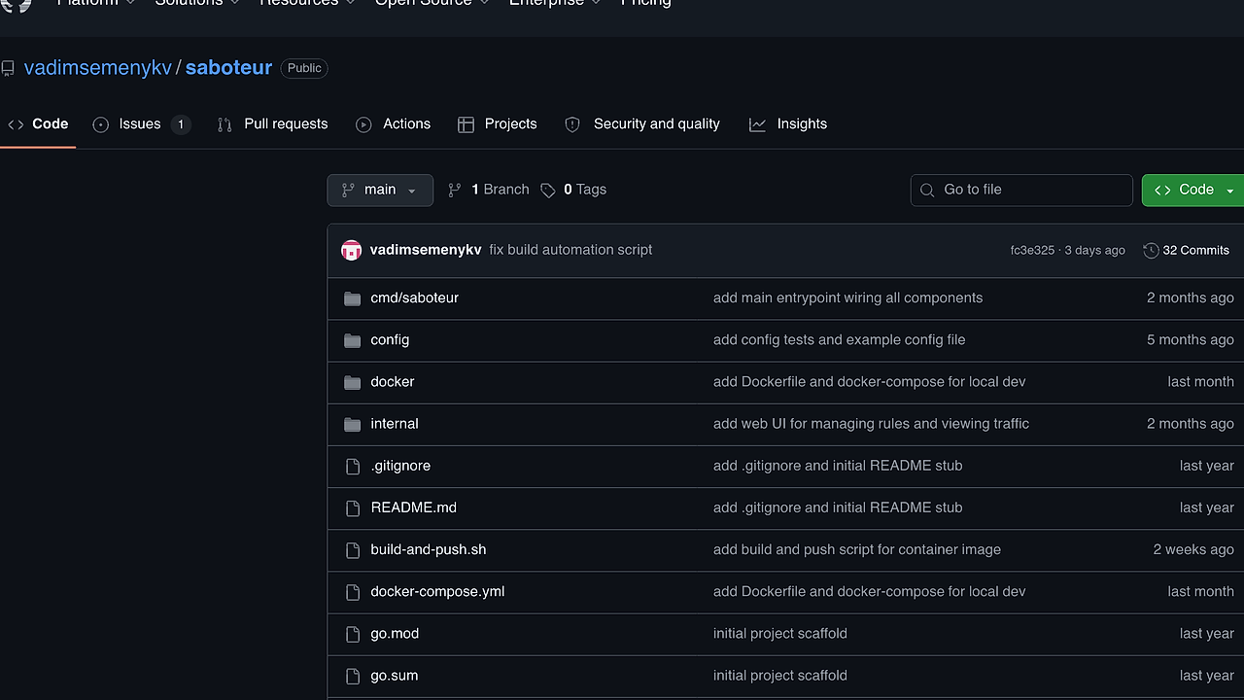The image size is (1244, 700).
Task: Click the config folder icon
Action: (353, 340)
